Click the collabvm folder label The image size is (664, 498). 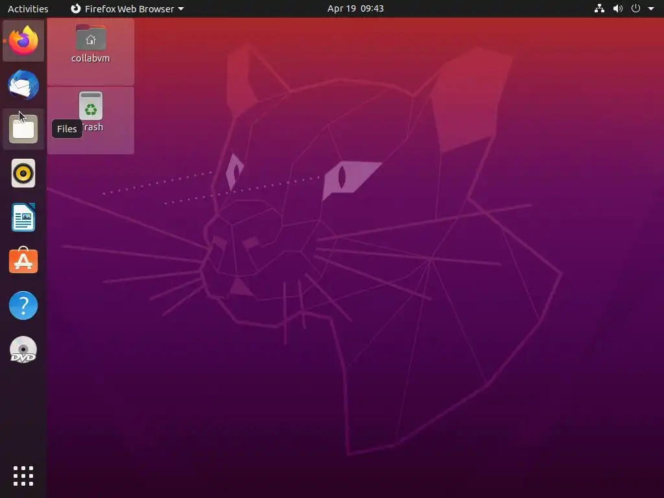tap(91, 58)
